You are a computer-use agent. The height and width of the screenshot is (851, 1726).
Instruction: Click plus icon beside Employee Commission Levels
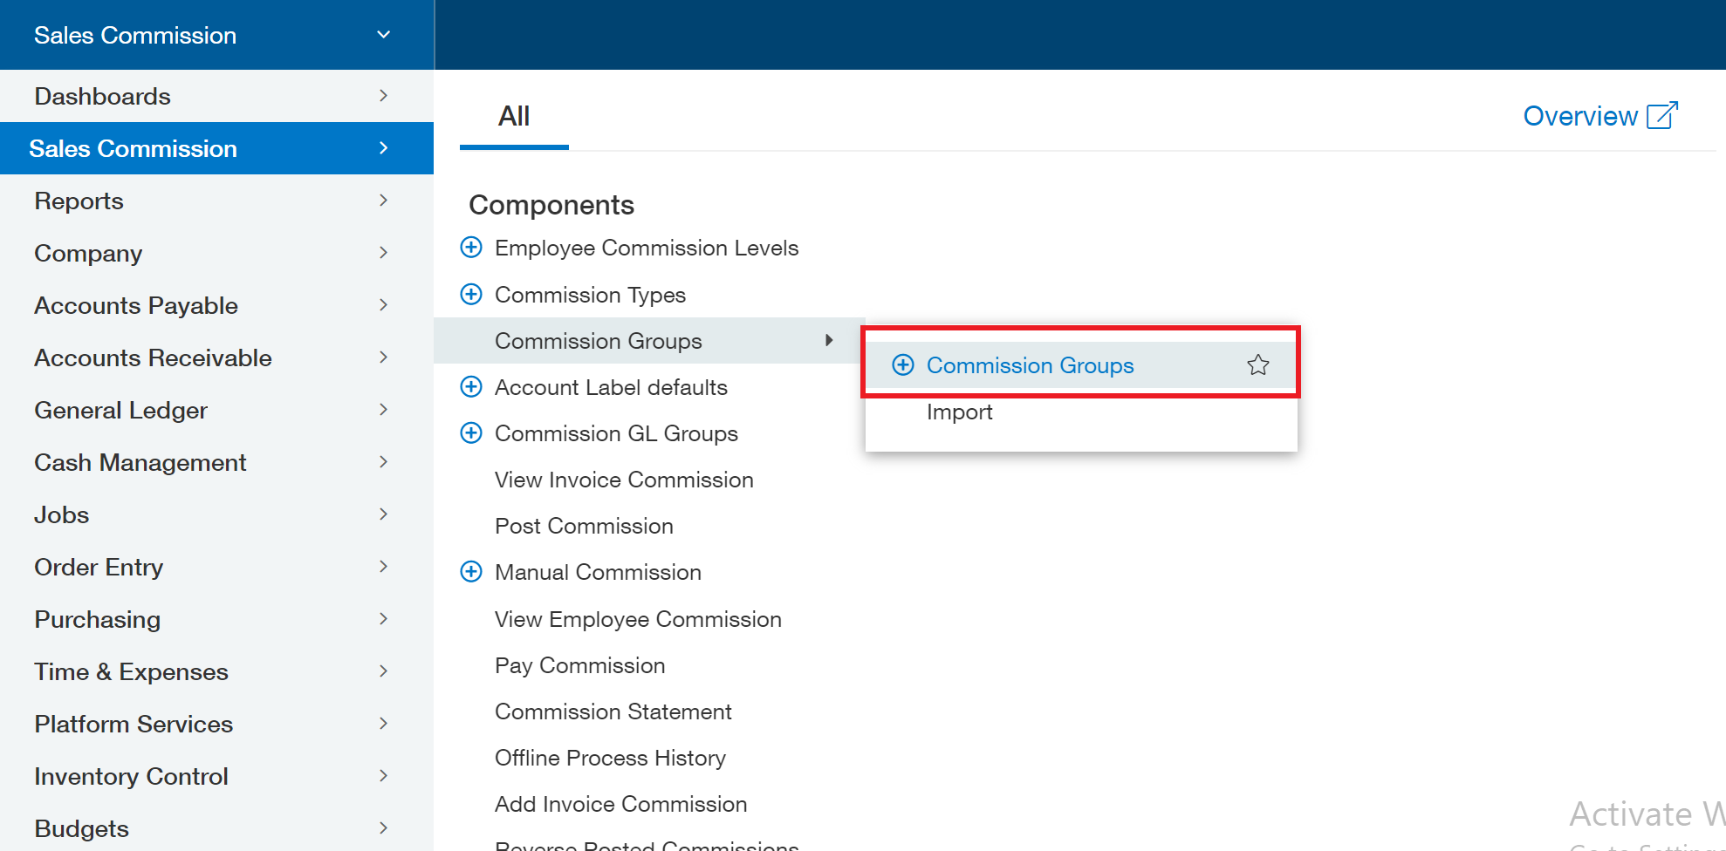click(471, 248)
